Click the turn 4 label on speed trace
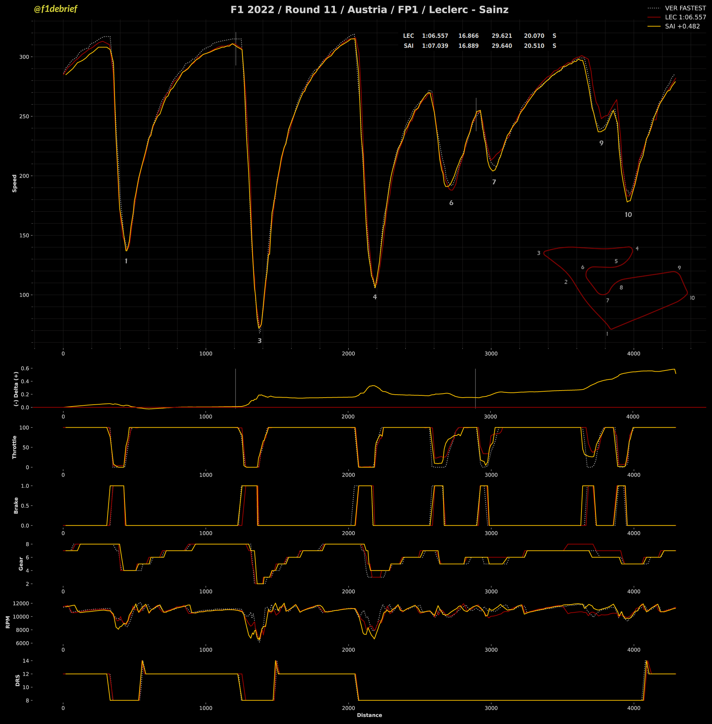 [375, 297]
